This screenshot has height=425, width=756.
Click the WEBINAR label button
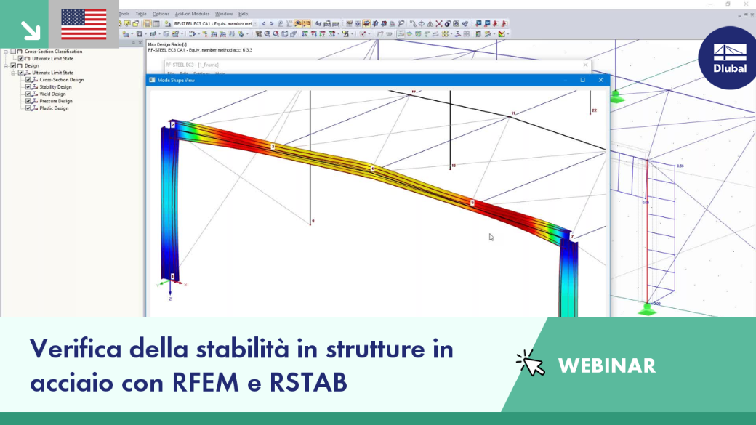(x=606, y=365)
